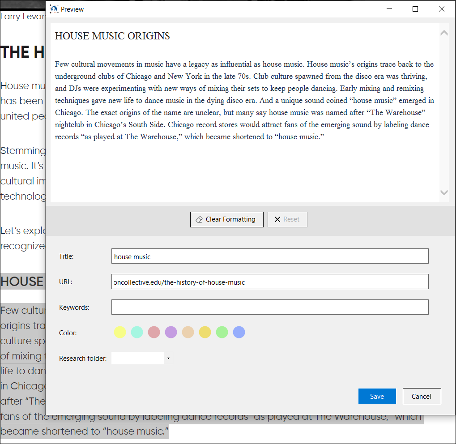Pick the peach beige color swatch

click(188, 333)
